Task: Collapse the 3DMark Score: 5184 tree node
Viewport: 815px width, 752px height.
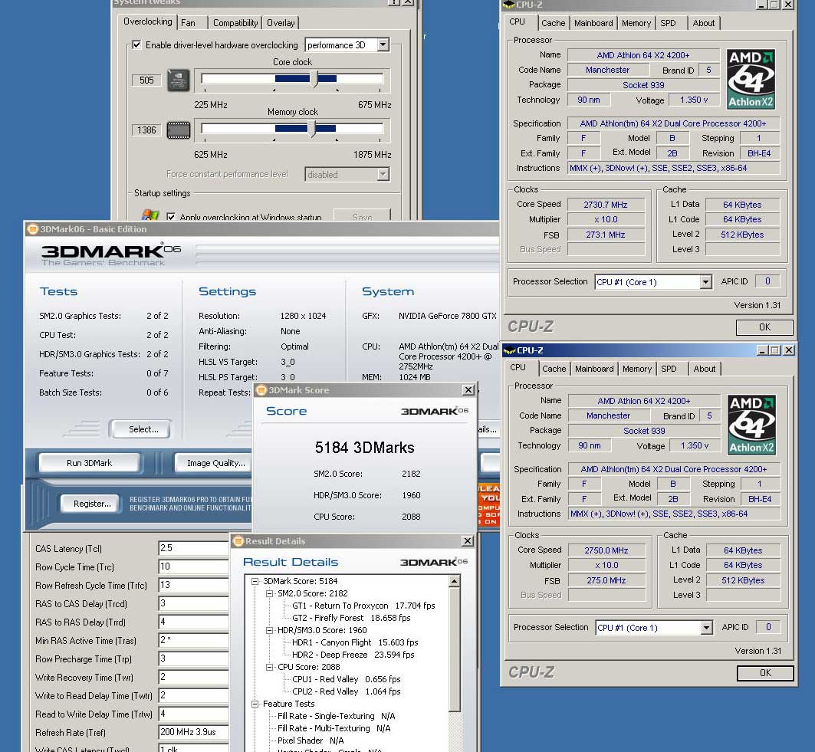Action: (x=255, y=581)
